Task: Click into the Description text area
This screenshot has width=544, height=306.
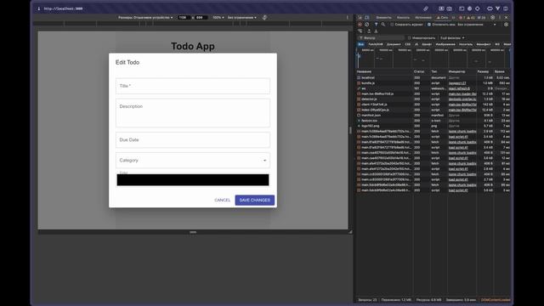Action: click(193, 113)
